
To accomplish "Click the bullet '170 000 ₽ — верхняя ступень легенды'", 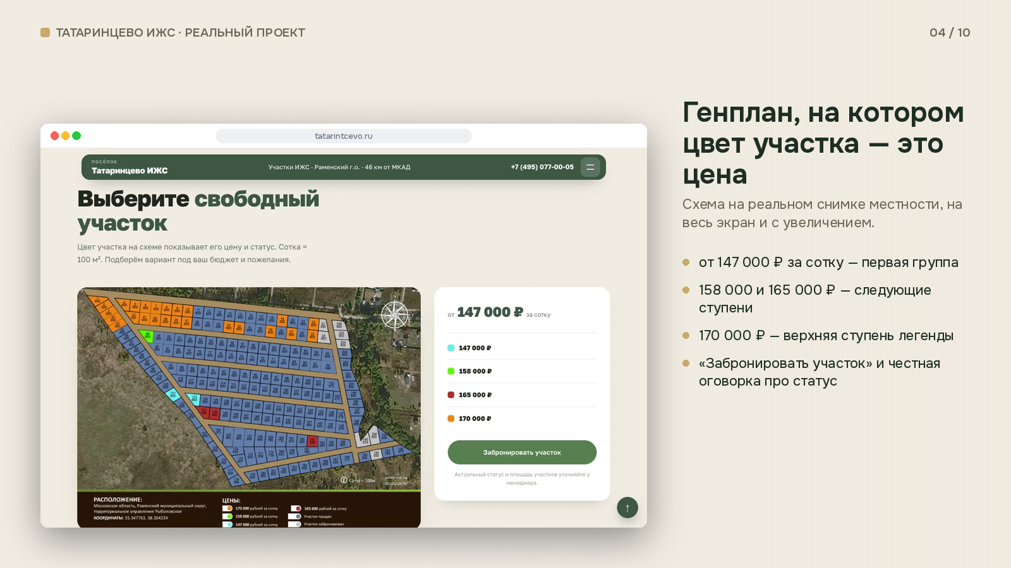I will coord(826,336).
